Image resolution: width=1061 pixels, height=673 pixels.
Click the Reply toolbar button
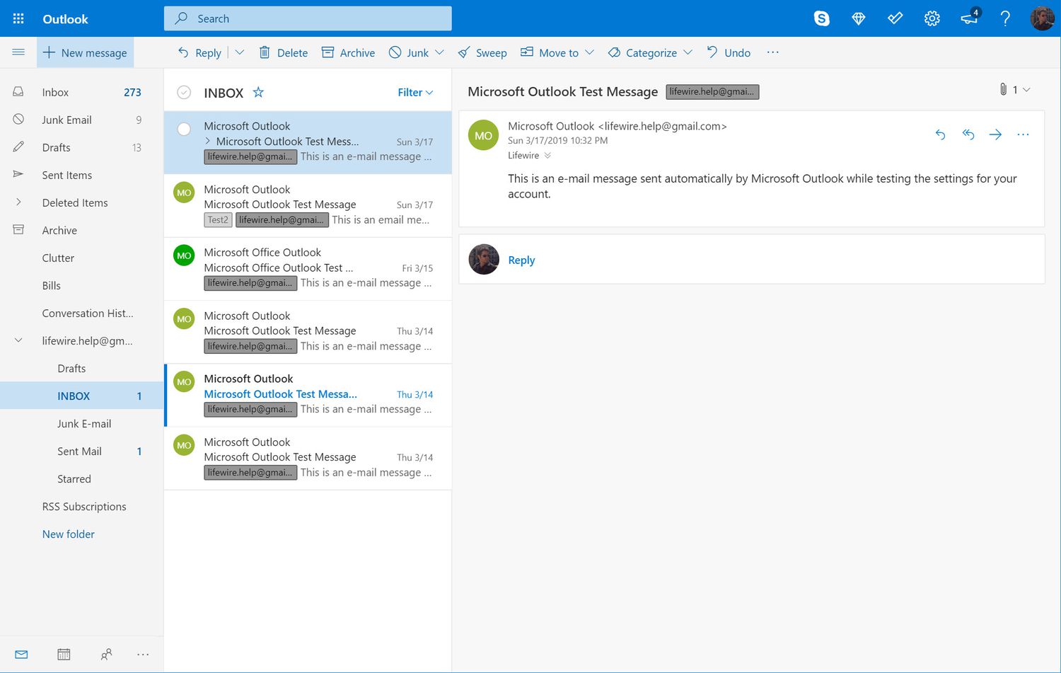point(199,52)
